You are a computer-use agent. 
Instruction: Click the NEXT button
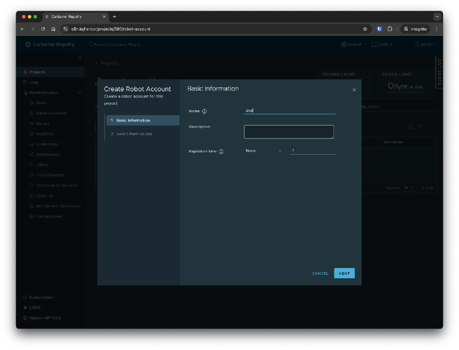click(x=344, y=273)
